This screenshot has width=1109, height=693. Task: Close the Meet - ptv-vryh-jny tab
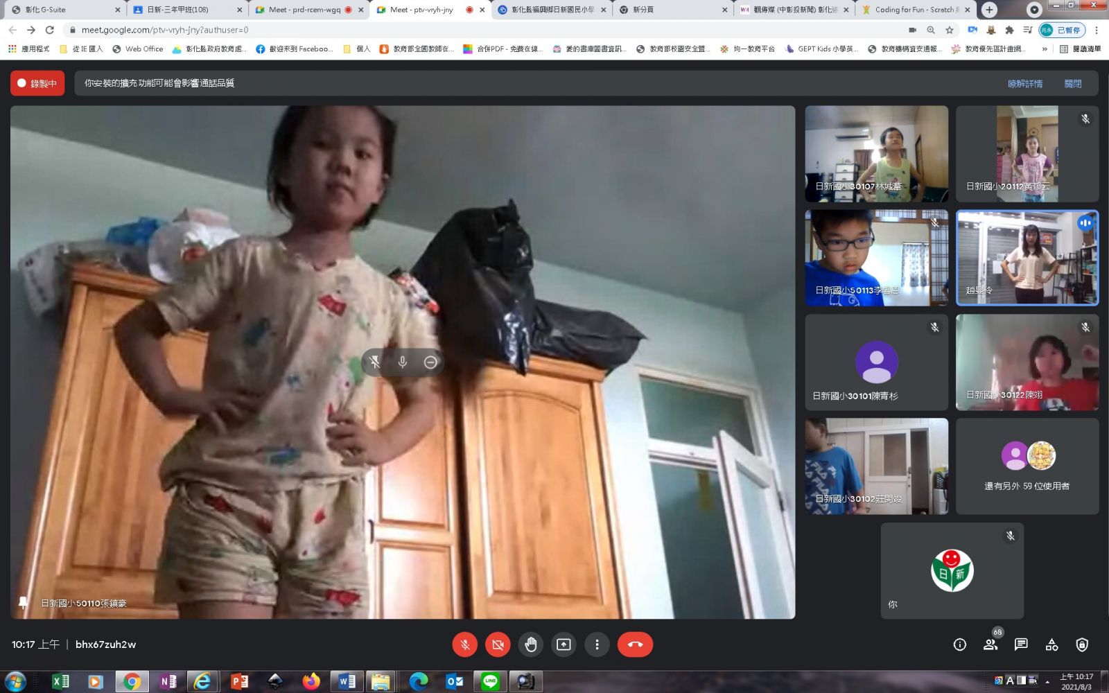coord(482,10)
